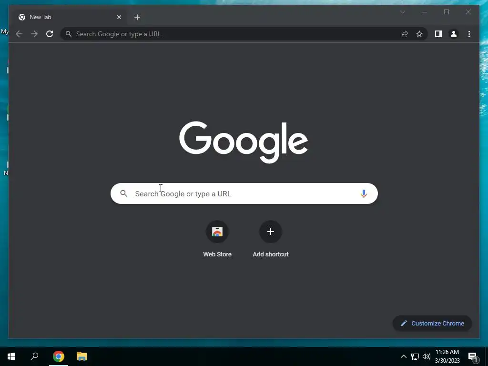The width and height of the screenshot is (488, 366).
Task: Click the Customize Chrome button
Action: (x=432, y=324)
